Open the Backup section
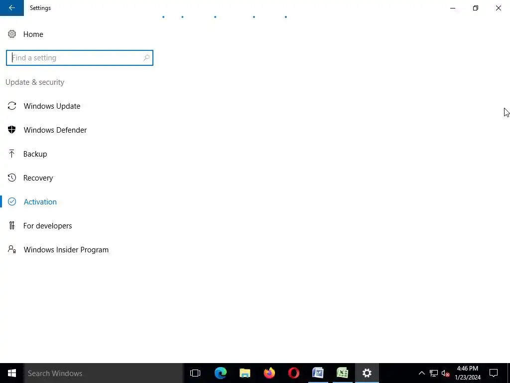The width and height of the screenshot is (510, 383). click(x=35, y=154)
